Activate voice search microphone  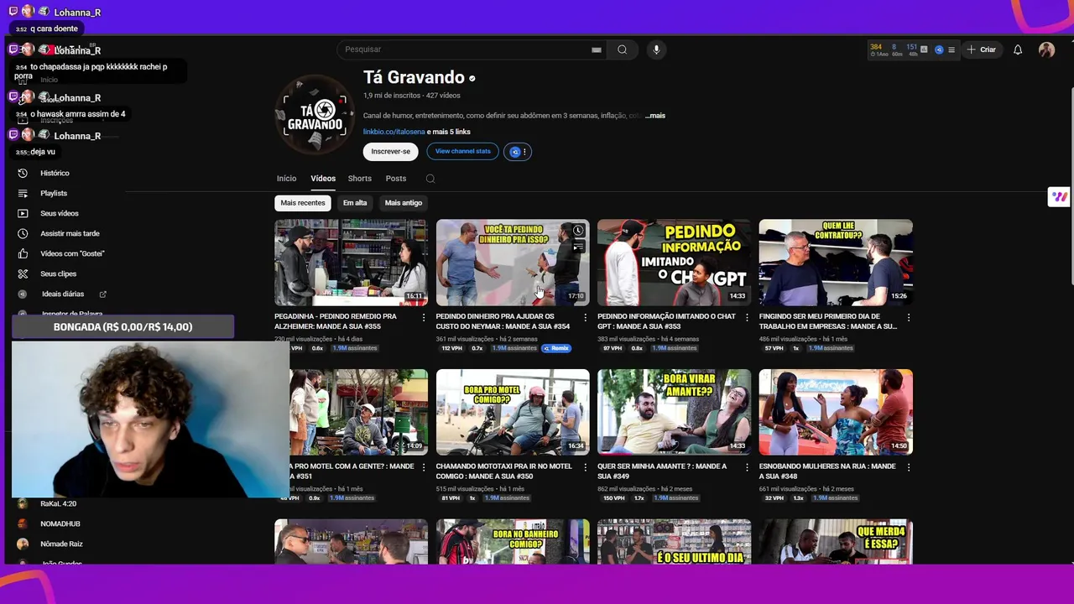coord(656,49)
